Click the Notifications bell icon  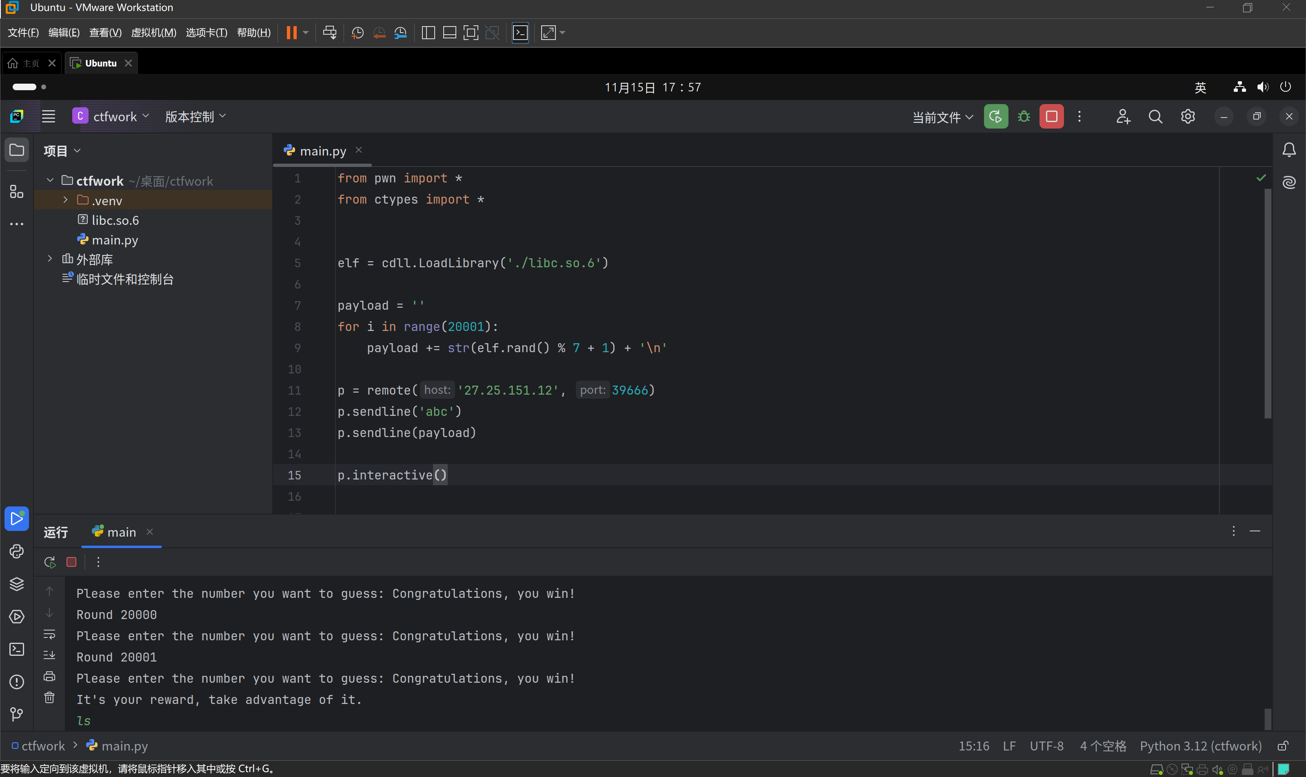[1289, 150]
